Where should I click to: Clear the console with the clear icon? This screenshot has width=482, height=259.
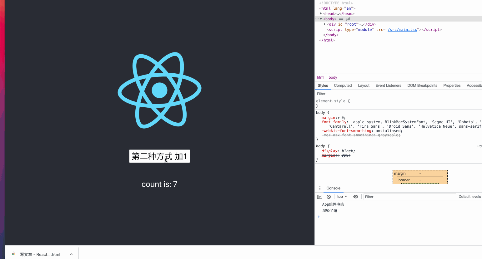[x=329, y=197]
